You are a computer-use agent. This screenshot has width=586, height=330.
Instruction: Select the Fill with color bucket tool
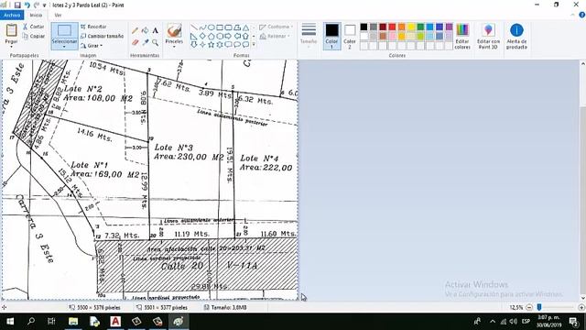pos(145,31)
